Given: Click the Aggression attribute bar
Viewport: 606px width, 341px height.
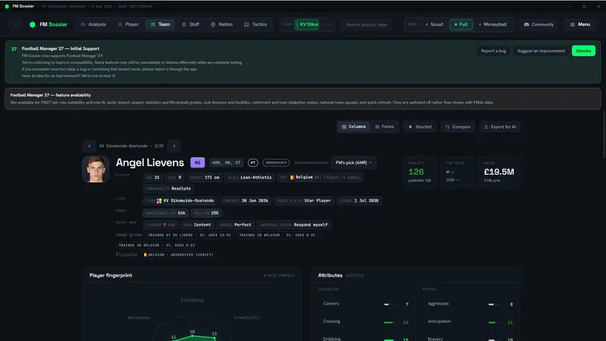Looking at the screenshot, I should point(494,304).
